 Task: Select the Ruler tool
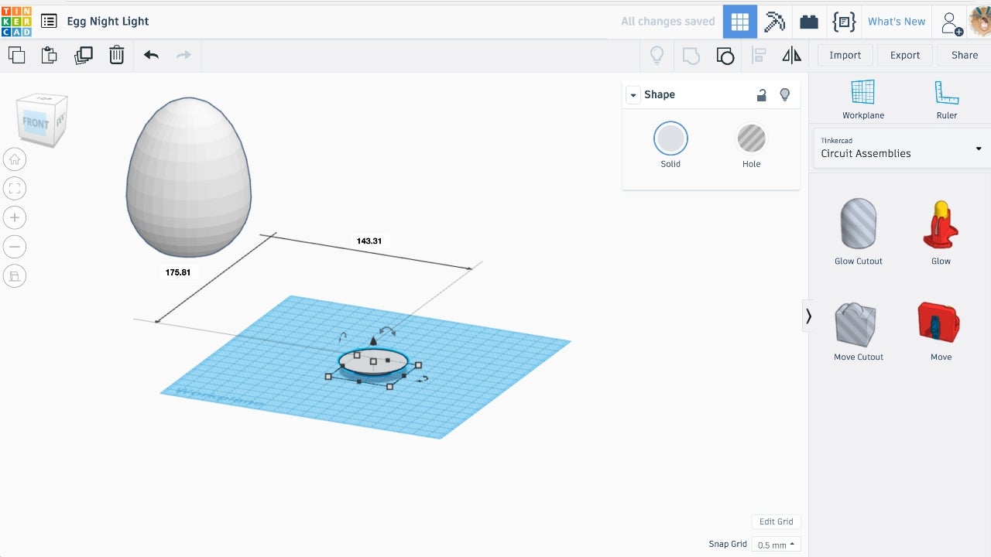[x=946, y=100]
